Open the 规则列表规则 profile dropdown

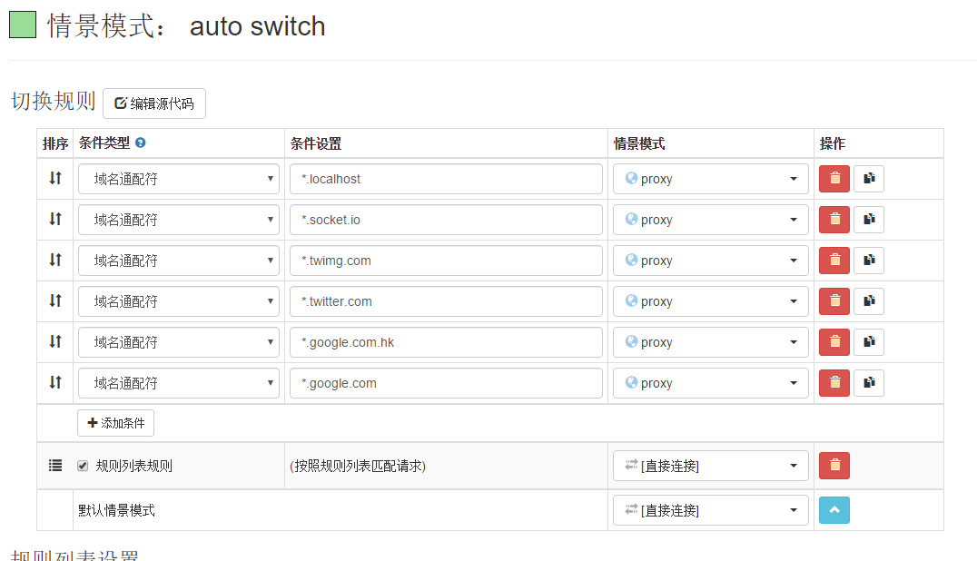click(x=711, y=466)
